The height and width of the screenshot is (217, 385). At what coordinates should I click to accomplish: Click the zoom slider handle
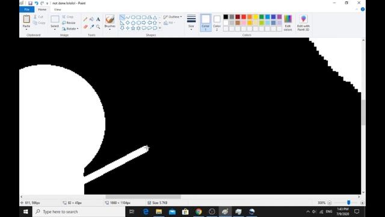pyautogui.click(x=349, y=203)
